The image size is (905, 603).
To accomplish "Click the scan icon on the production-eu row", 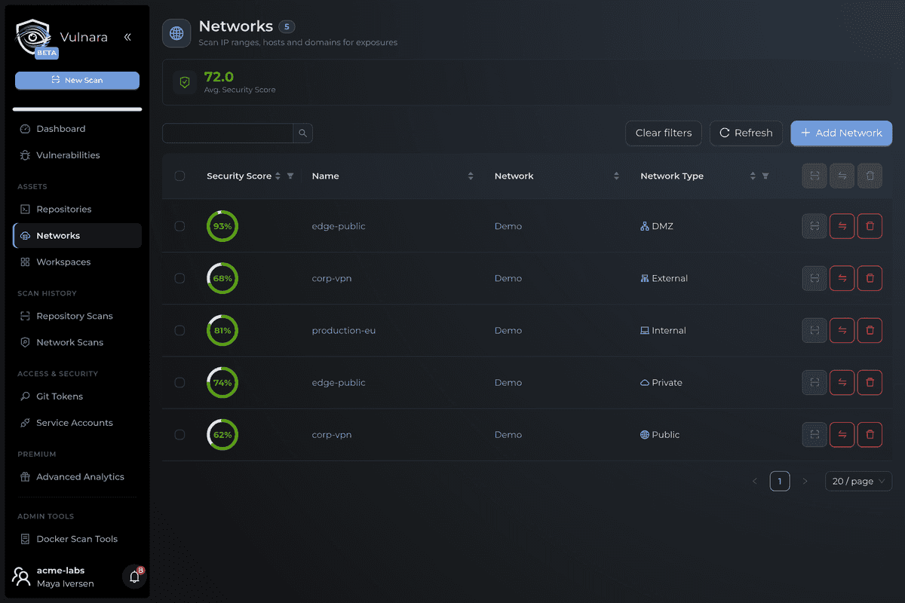I will point(814,330).
